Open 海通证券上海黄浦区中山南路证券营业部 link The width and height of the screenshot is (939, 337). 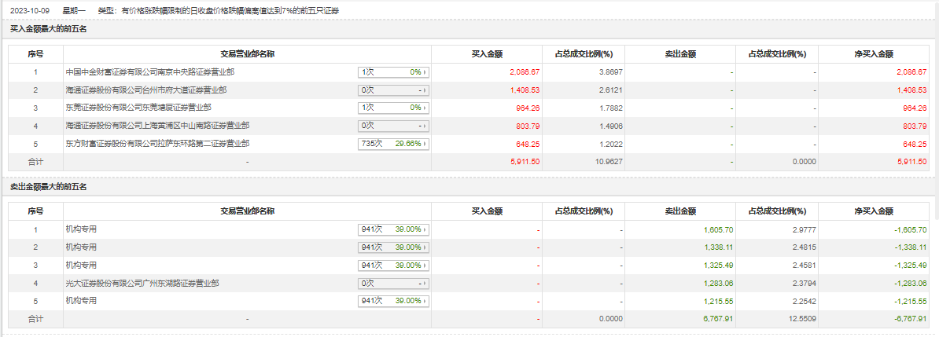(157, 126)
